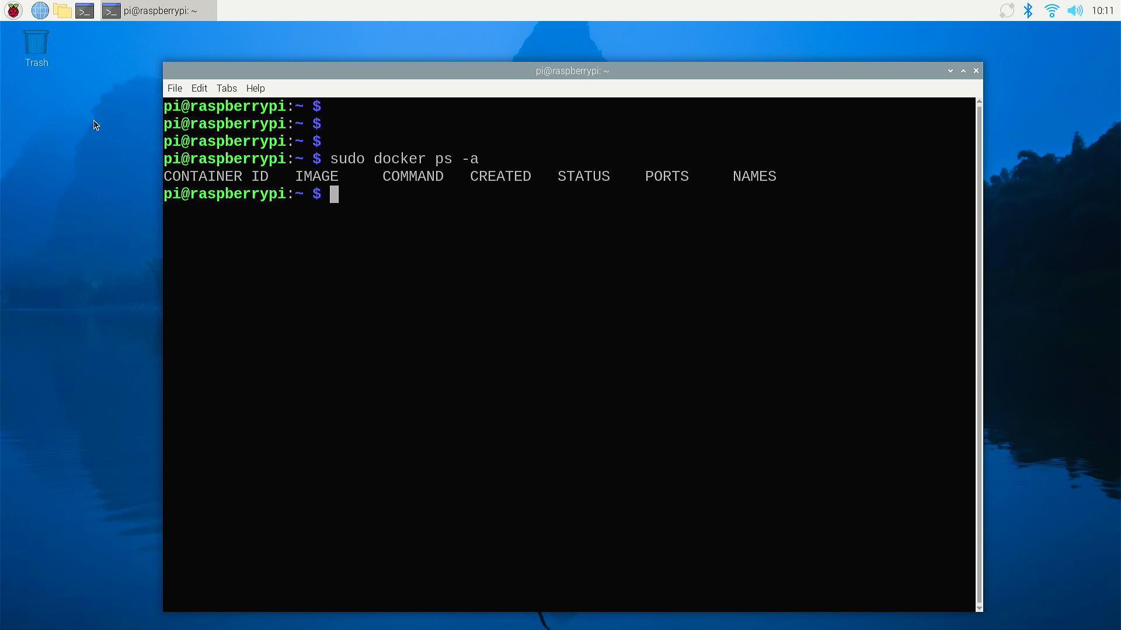Image resolution: width=1121 pixels, height=630 pixels.
Task: Click the first pi@raspberrypi prompt line
Action: coord(242,106)
